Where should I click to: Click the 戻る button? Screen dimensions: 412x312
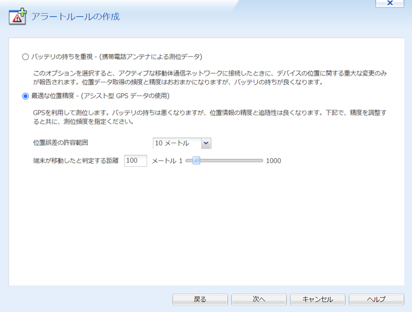click(200, 299)
